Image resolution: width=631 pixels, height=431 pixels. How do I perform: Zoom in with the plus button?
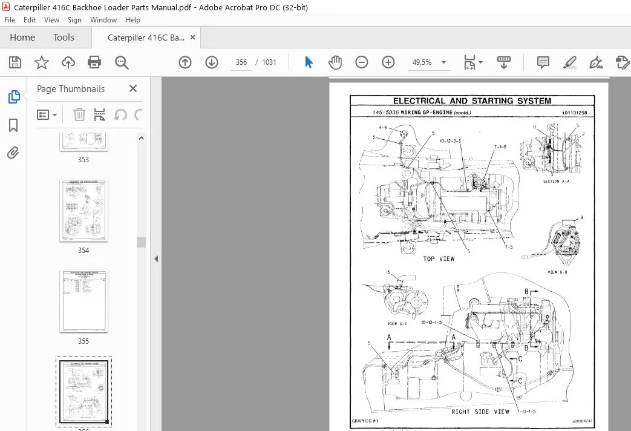pos(388,62)
